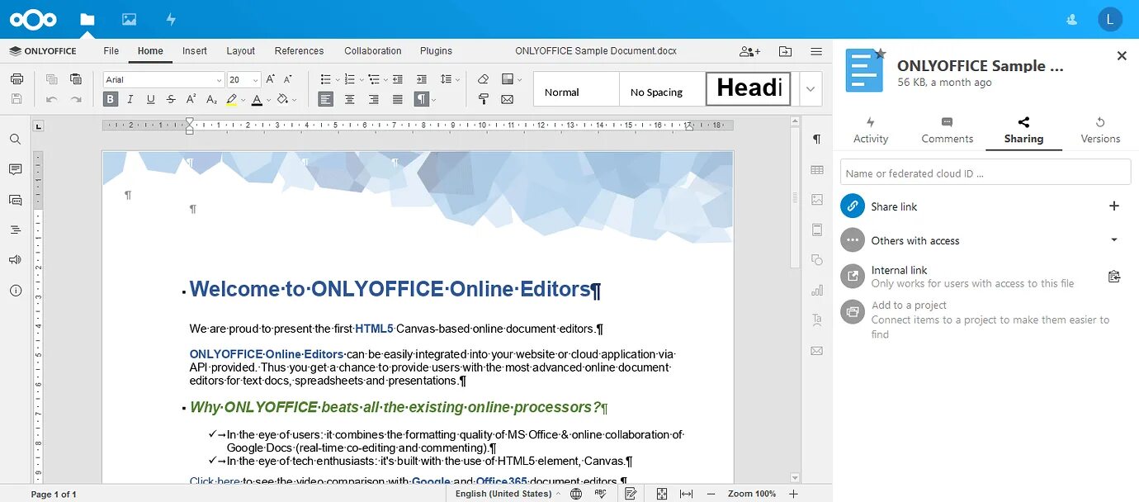Justify the paragraph text
This screenshot has height=502, width=1139.
coord(398,99)
